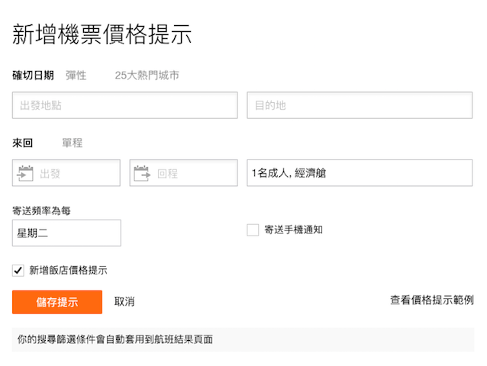Click the orange 儲存提示 button
This screenshot has height=366, width=487.
57,302
